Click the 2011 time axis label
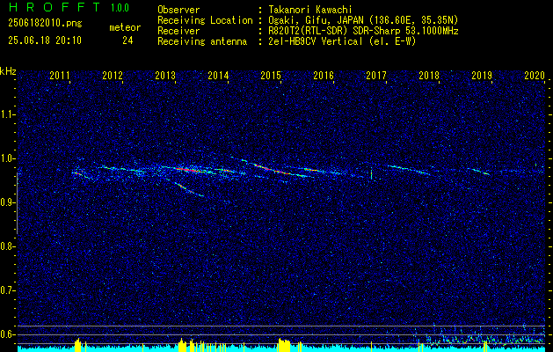553x352 pixels. point(60,75)
